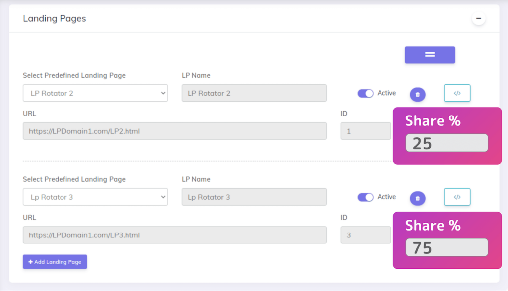Select the Share % field showing 75
Screen dimensions: 508x291
point(446,247)
